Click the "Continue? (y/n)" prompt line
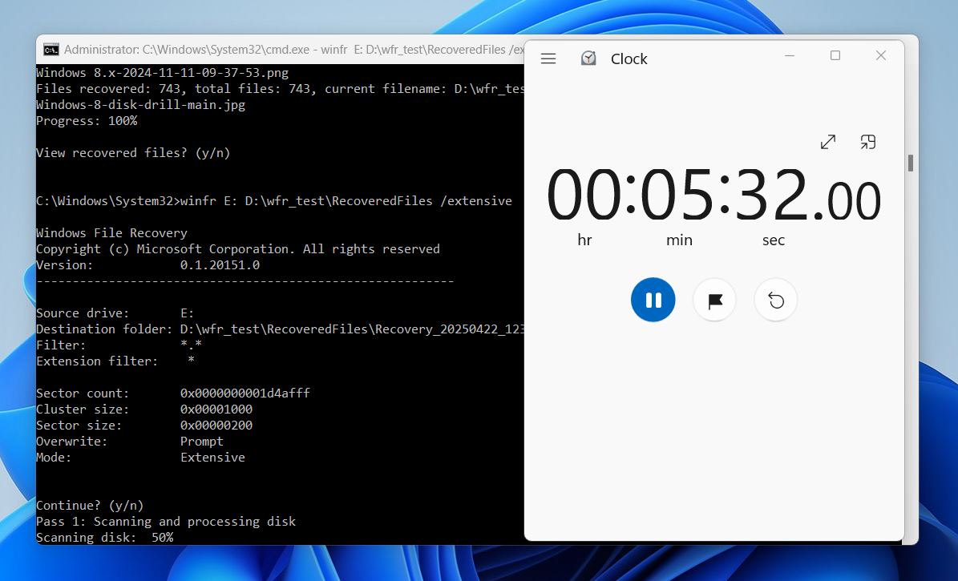 90,505
